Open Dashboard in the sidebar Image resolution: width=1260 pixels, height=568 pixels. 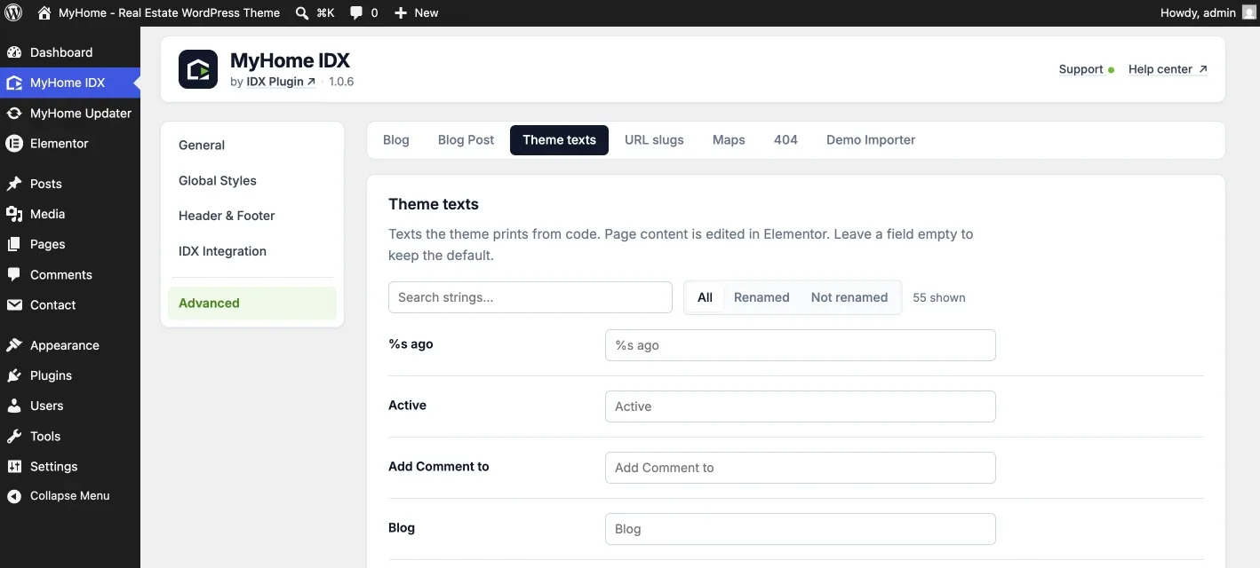[x=61, y=52]
